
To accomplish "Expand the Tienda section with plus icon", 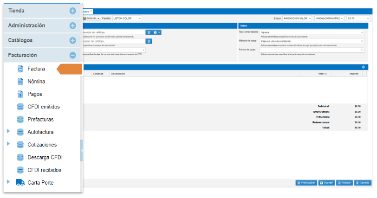I will (72, 11).
